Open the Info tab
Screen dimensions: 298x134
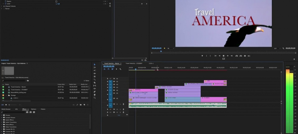point(16,109)
